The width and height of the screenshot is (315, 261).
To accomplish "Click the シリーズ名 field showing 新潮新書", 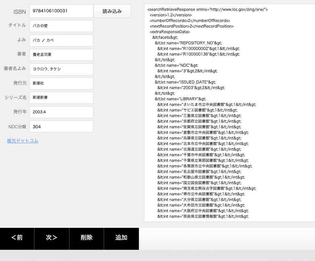I will 61,98.
